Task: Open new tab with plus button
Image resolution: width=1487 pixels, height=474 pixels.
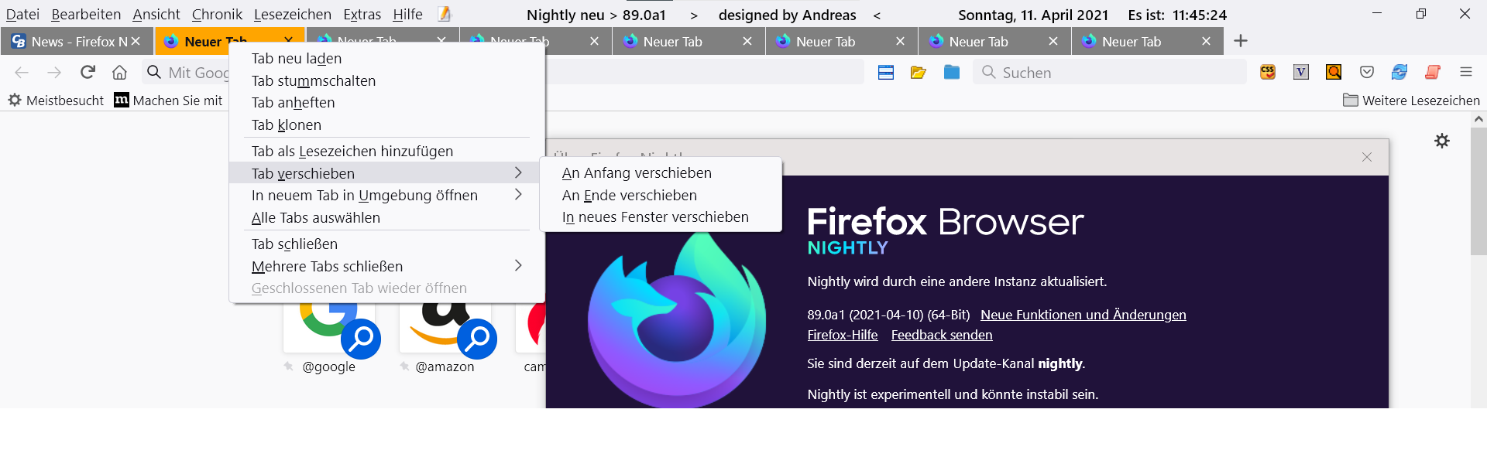Action: pyautogui.click(x=1241, y=41)
